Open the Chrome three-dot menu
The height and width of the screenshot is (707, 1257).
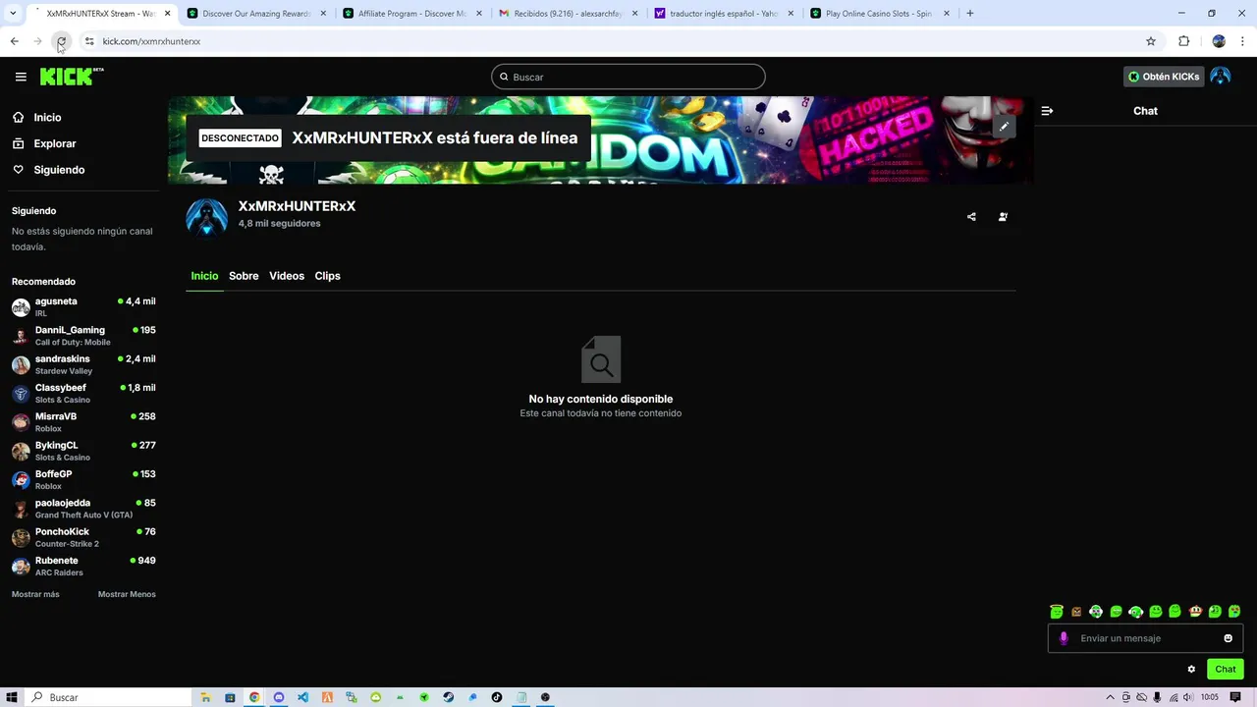[x=1243, y=41]
